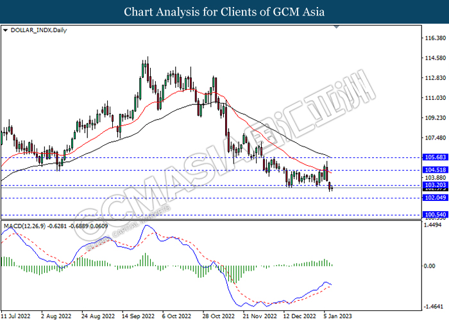Image resolution: width=449 pixels, height=320 pixels.
Task: Click the 114.580 price axis value
Action: pyautogui.click(x=436, y=58)
